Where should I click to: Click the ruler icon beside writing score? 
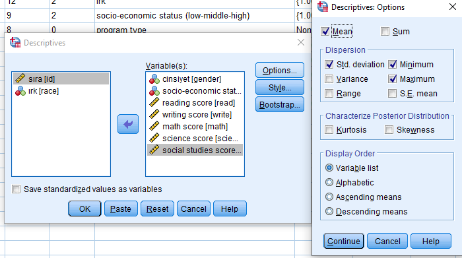(154, 115)
